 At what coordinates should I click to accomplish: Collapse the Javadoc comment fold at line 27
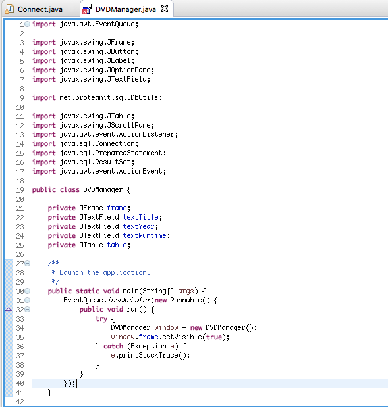[27, 264]
